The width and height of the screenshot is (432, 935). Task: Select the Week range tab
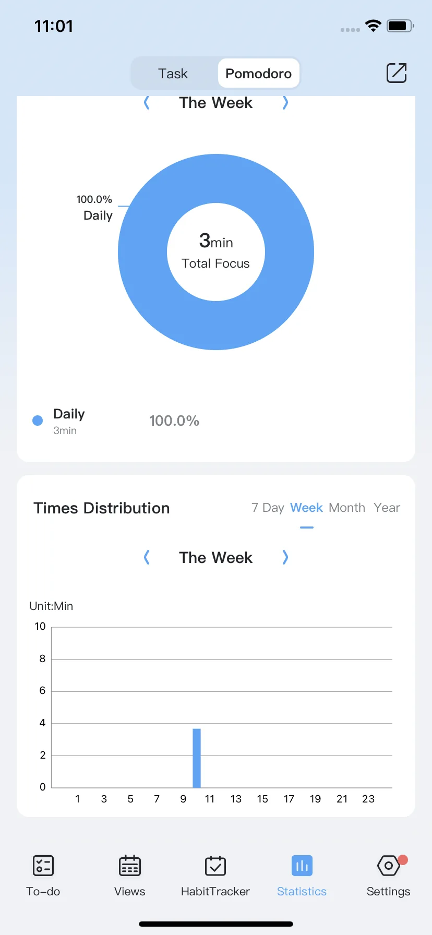(306, 508)
